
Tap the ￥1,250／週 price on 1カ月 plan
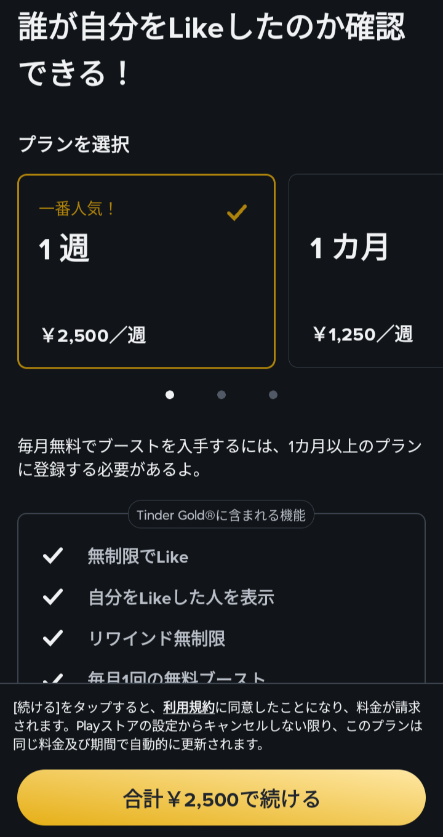point(362,334)
